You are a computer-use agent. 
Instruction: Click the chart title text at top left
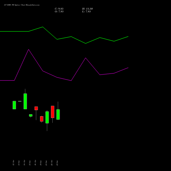[x=22, y=5]
